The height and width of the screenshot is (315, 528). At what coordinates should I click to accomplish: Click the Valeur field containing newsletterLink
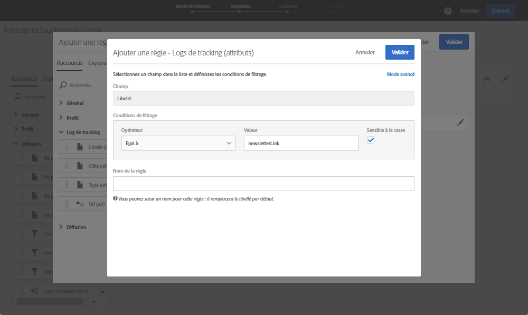[301, 143]
